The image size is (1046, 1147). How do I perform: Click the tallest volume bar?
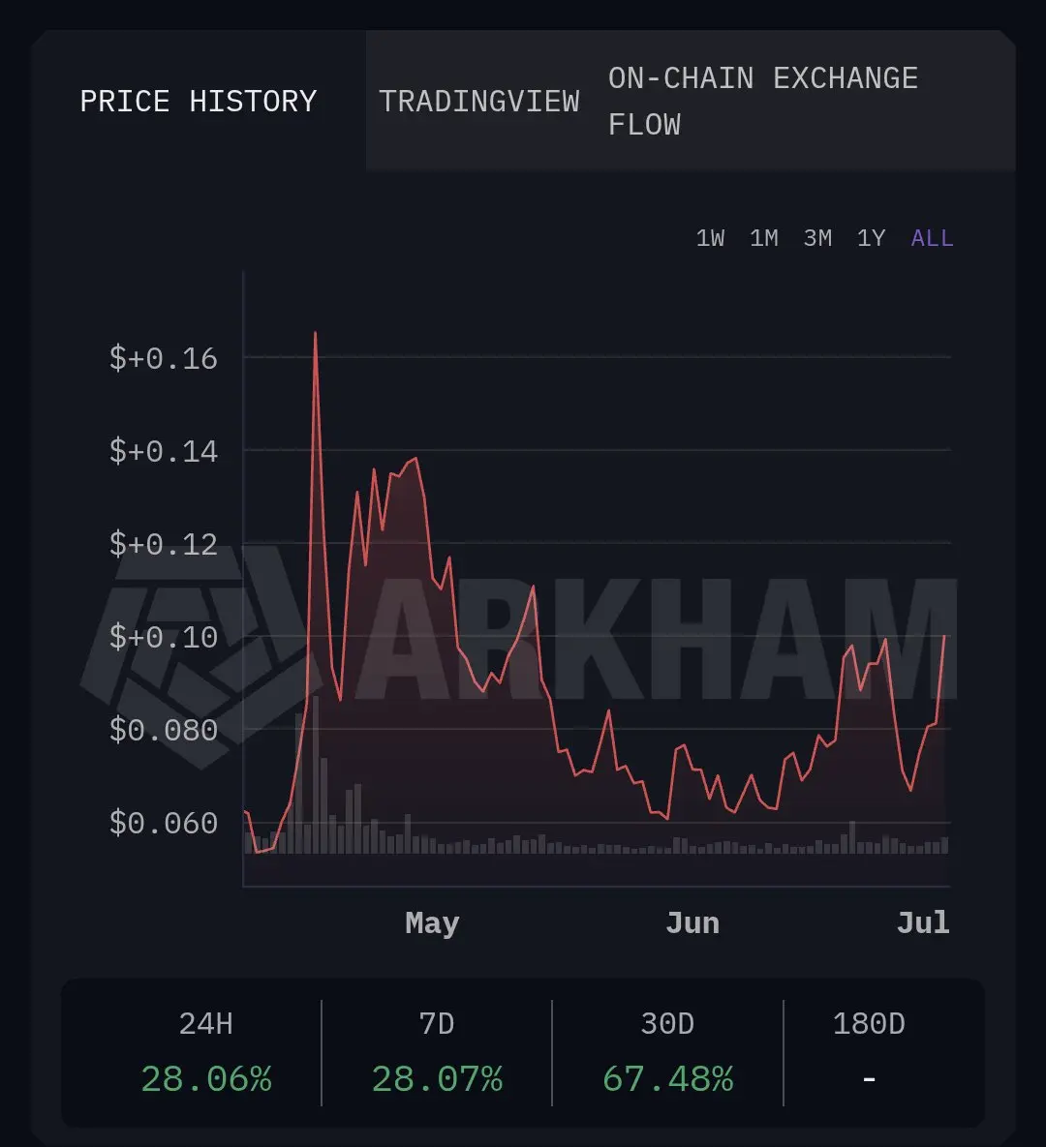(x=316, y=774)
